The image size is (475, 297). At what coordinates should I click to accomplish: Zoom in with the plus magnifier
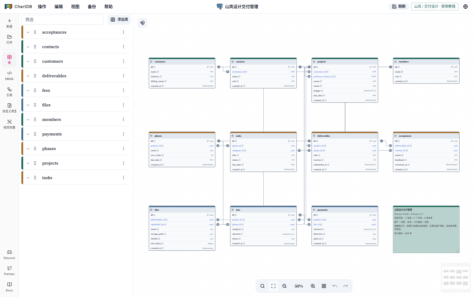tap(313, 286)
